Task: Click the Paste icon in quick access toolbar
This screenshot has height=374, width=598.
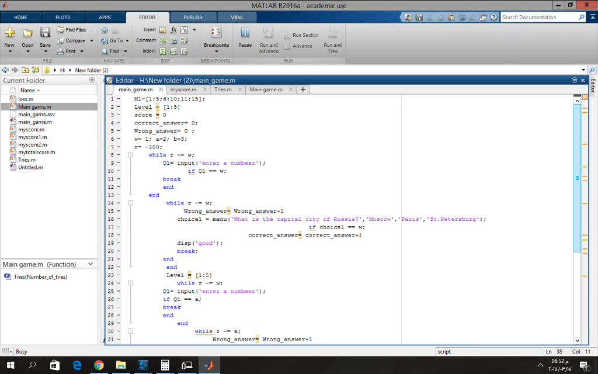Action: click(451, 17)
